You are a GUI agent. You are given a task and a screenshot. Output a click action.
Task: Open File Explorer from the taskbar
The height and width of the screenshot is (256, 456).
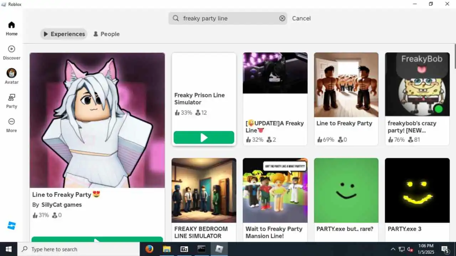coord(167,249)
